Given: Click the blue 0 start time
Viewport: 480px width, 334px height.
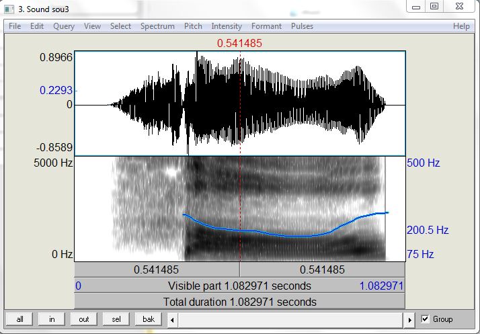Looking at the screenshot, I should pyautogui.click(x=79, y=286).
